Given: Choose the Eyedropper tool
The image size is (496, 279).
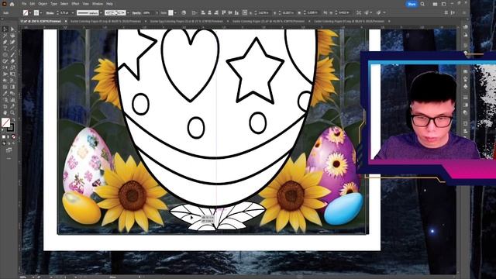Looking at the screenshot, I should point(5,93).
